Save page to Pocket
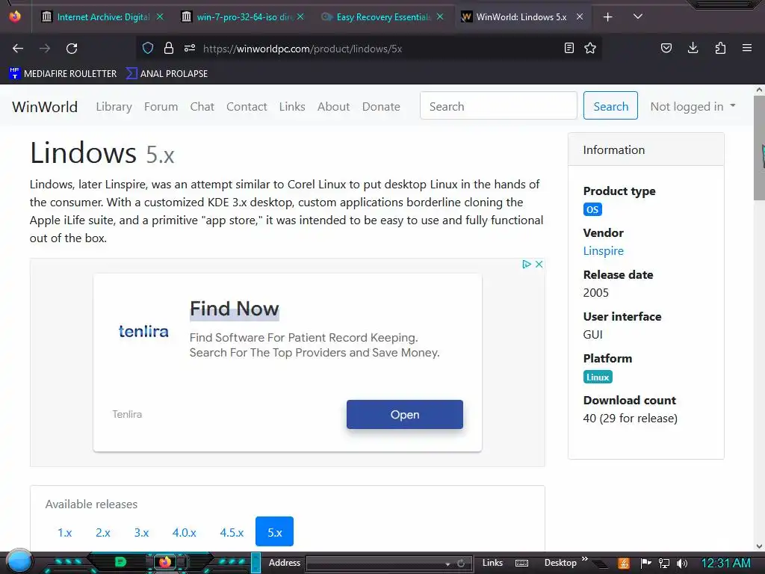The image size is (765, 574). [666, 49]
